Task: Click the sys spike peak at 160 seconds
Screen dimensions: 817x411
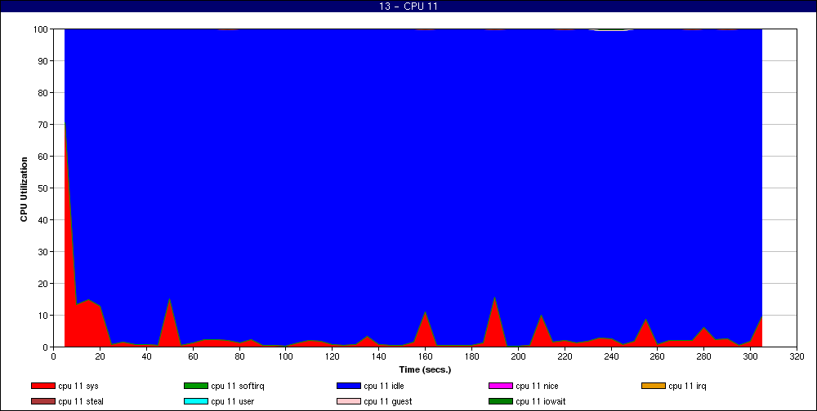Action: coord(425,312)
